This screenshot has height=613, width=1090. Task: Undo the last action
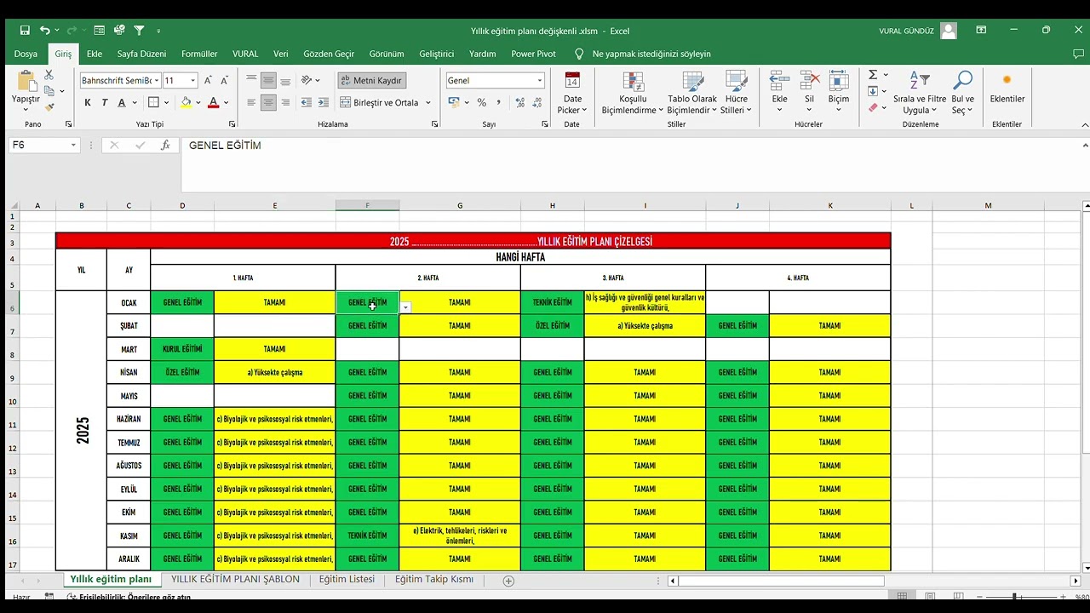click(44, 31)
